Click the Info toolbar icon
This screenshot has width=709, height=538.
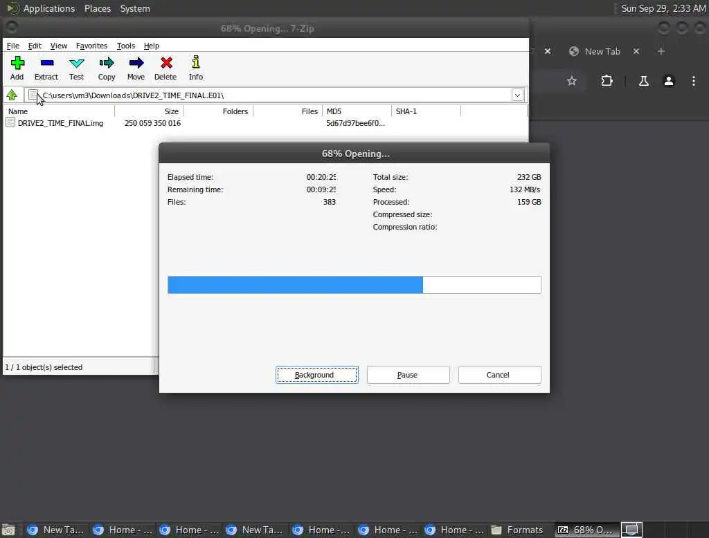click(196, 62)
